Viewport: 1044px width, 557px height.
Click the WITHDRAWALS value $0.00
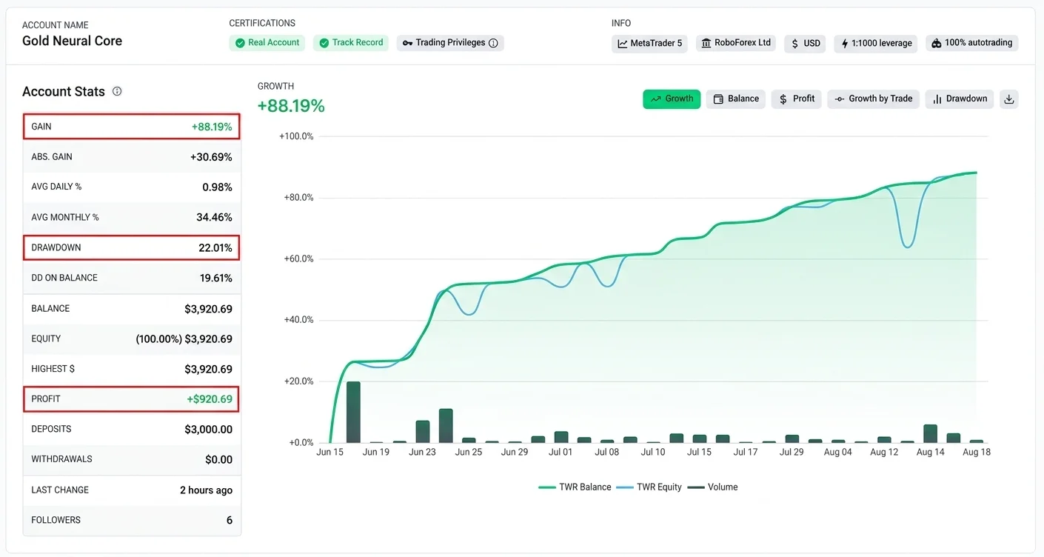tap(218, 460)
